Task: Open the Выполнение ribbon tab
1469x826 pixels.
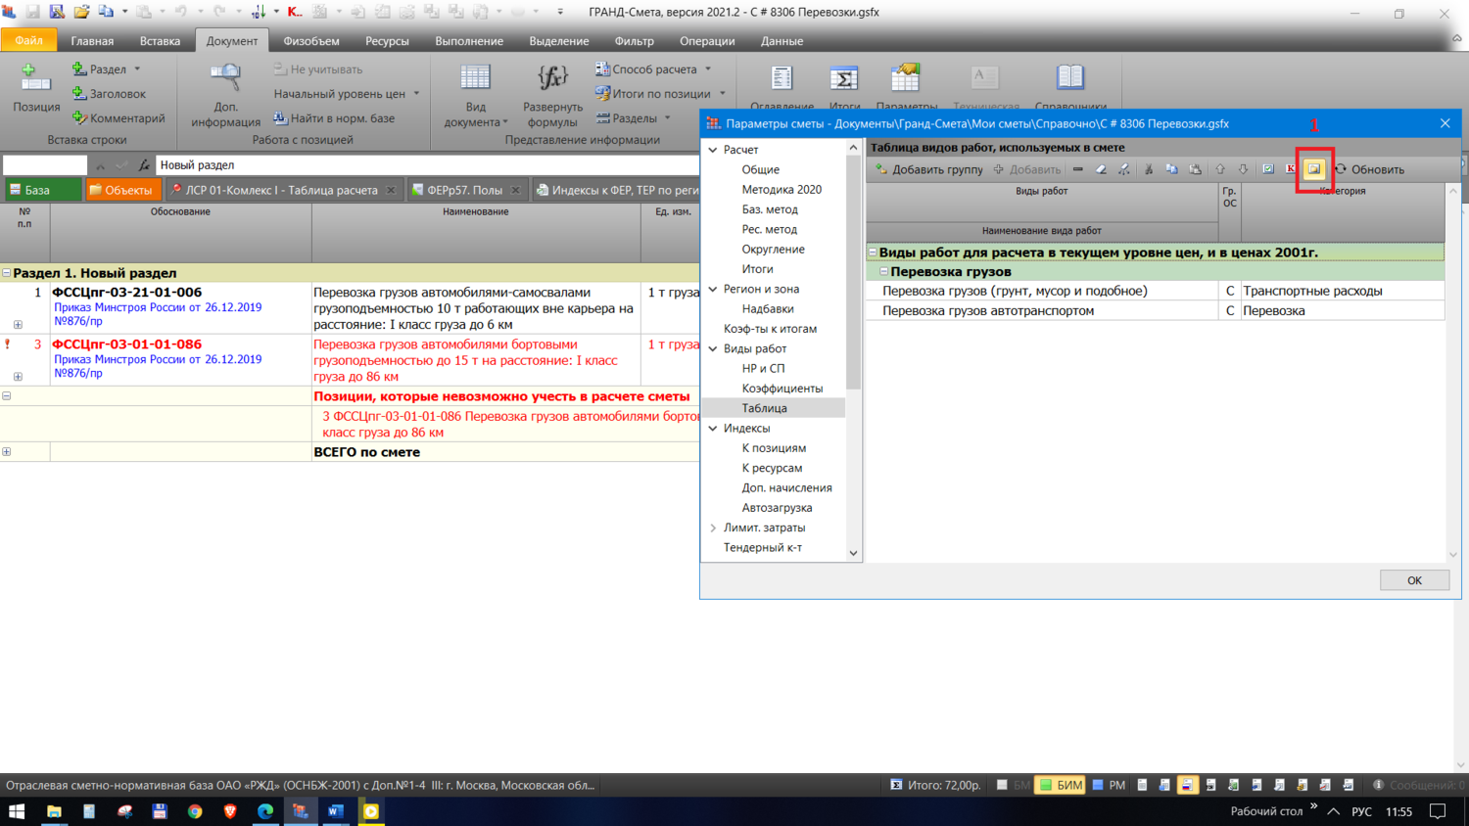Action: (469, 41)
